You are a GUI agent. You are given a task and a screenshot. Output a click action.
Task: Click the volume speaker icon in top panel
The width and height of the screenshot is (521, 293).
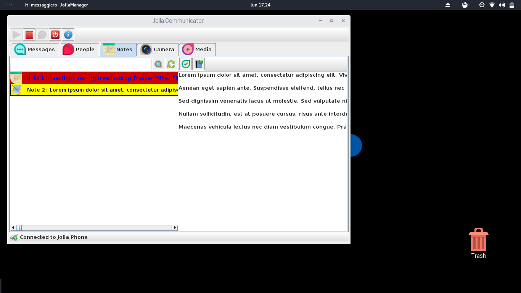(502, 5)
